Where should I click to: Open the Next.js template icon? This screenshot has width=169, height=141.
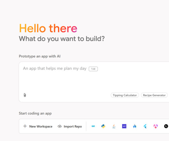(x=166, y=126)
